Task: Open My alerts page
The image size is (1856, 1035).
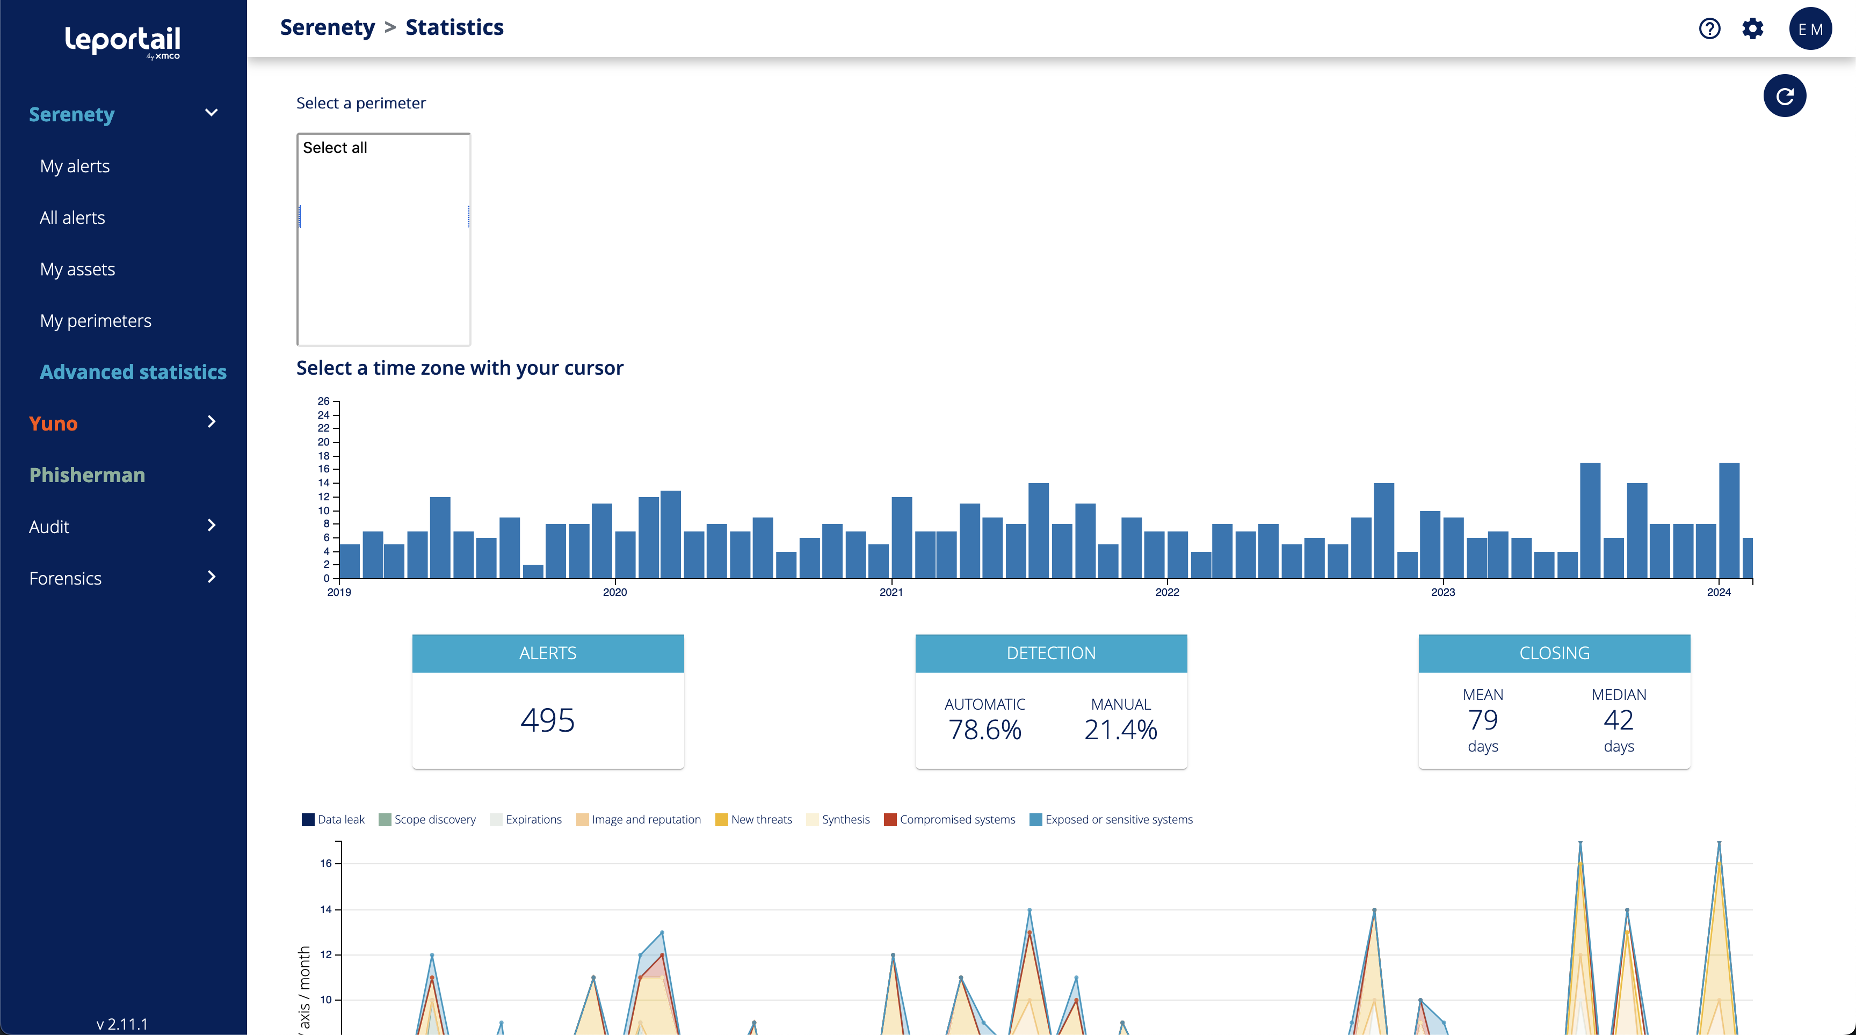Action: tap(75, 166)
